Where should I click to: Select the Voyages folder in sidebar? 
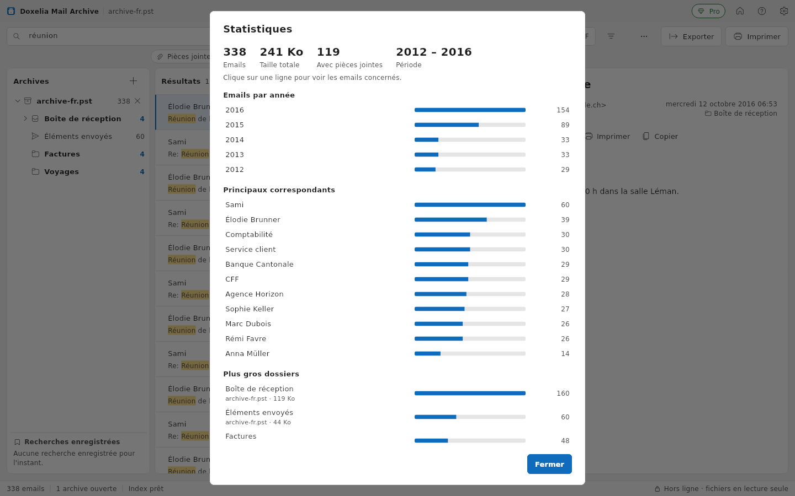pos(78,171)
